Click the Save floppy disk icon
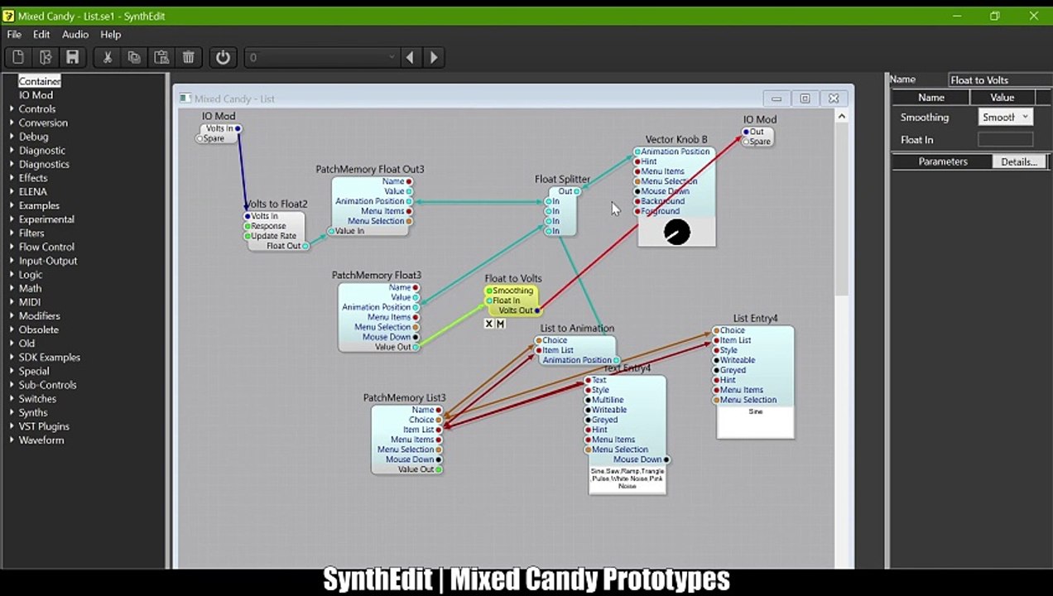Image resolution: width=1053 pixels, height=596 pixels. (x=73, y=57)
